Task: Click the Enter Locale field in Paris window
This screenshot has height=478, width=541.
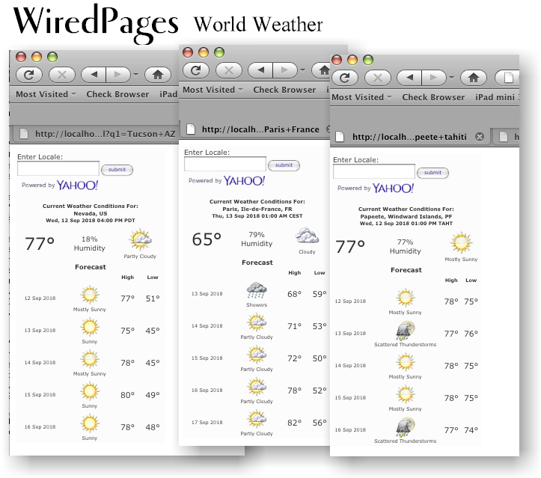Action: tap(225, 164)
